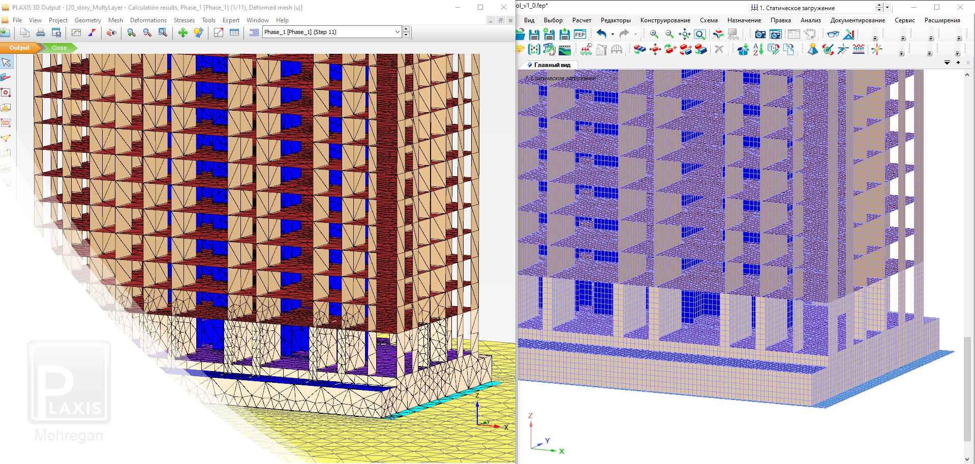Click the FEP file icon

coord(580,35)
